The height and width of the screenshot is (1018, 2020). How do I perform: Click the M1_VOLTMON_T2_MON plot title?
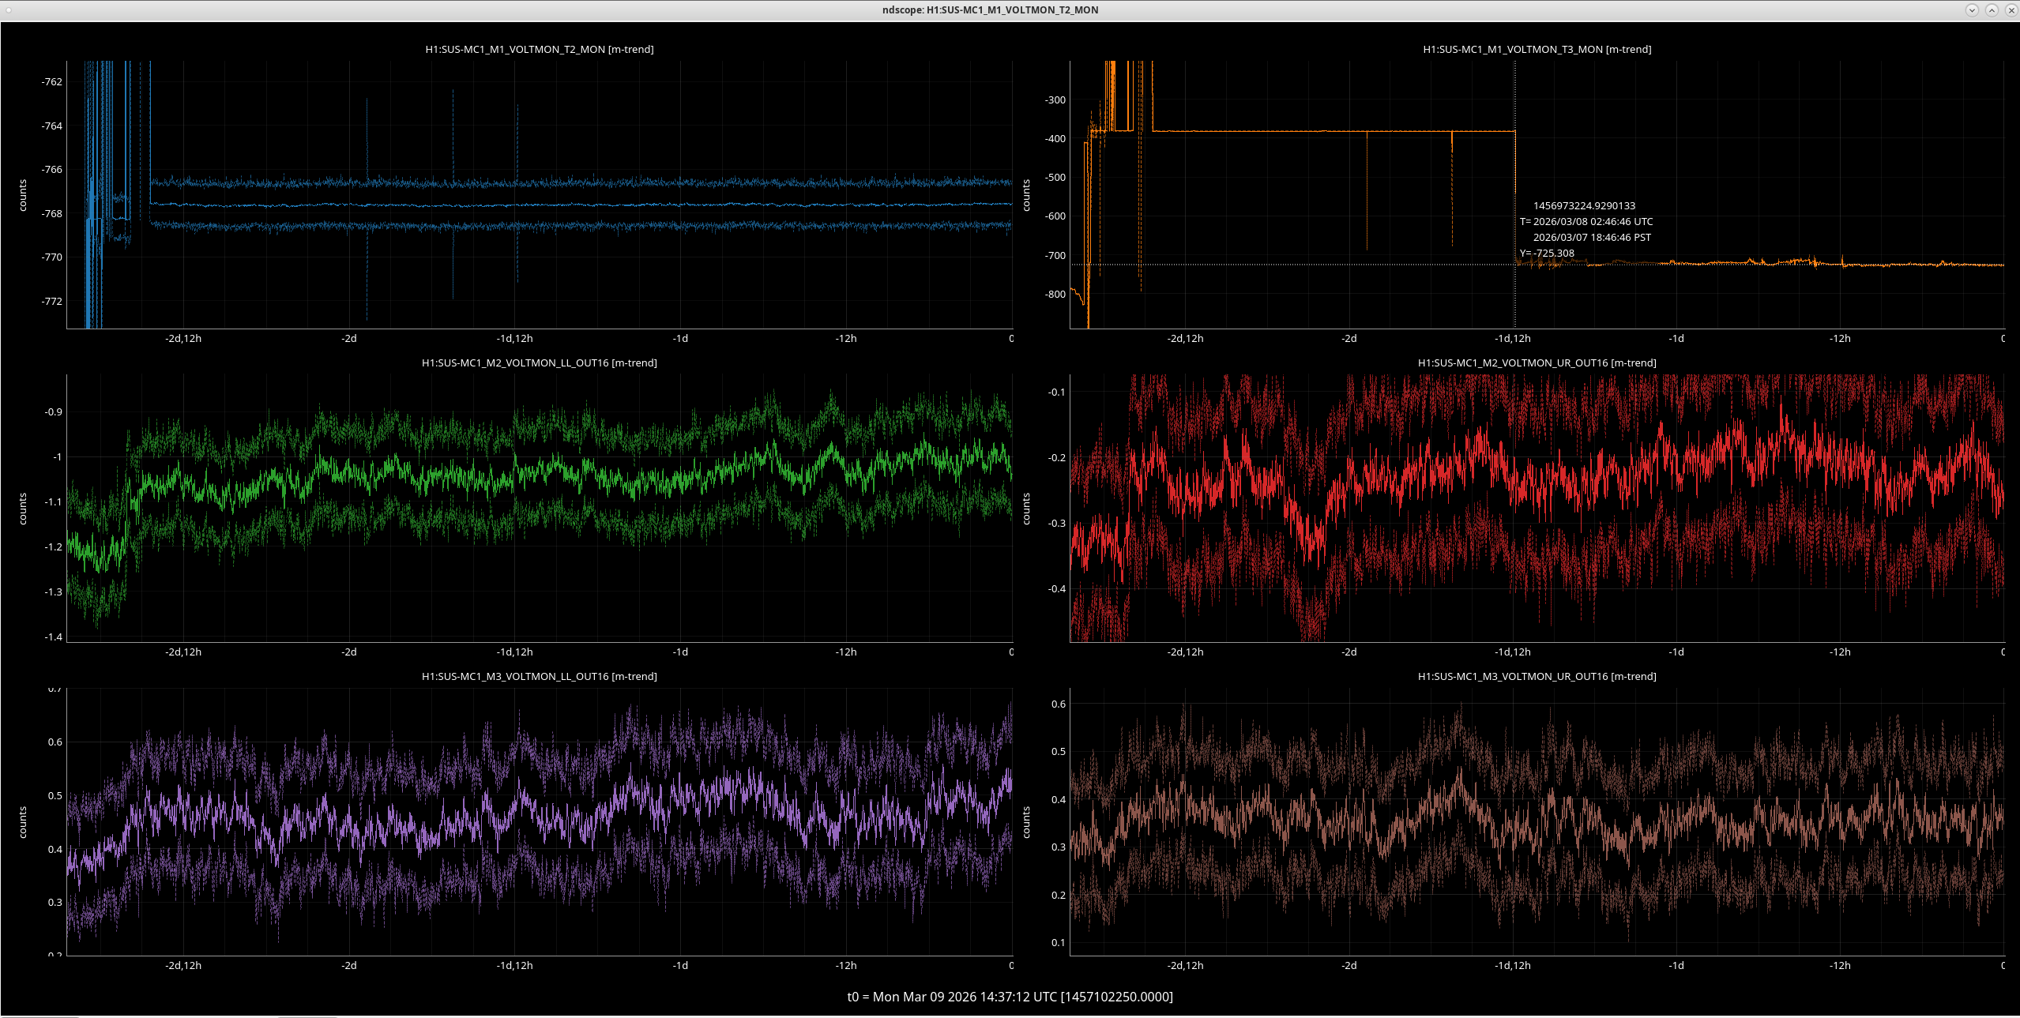[539, 49]
